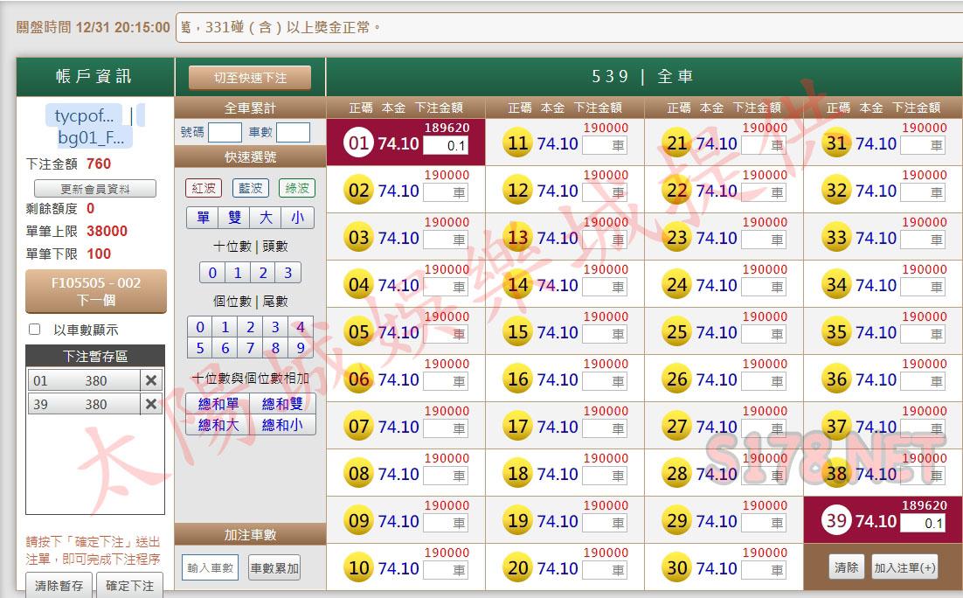Click number ball 21
The width and height of the screenshot is (963, 598).
tap(676, 143)
